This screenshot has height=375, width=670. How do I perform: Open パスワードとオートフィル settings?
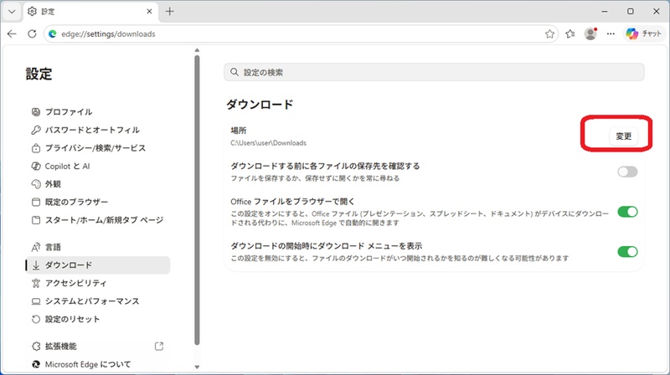[x=98, y=130]
